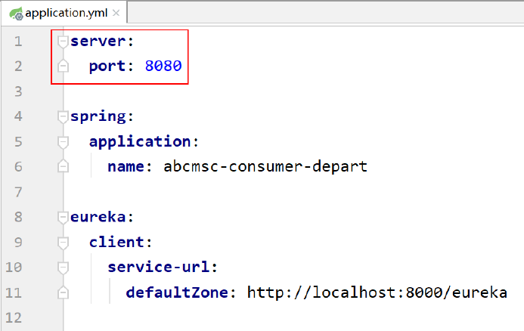Screen dimensions: 524x331
Task: Click the fold end marker beside name line
Action: coord(63,166)
